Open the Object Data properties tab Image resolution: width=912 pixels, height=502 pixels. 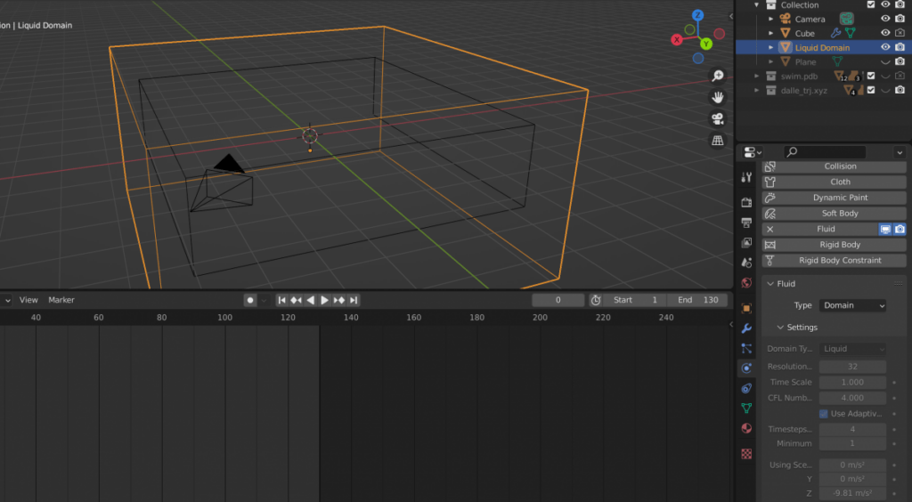coord(747,409)
